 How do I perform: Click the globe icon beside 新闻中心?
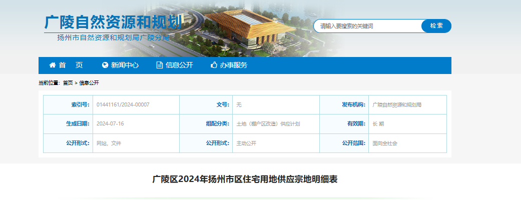pos(105,65)
